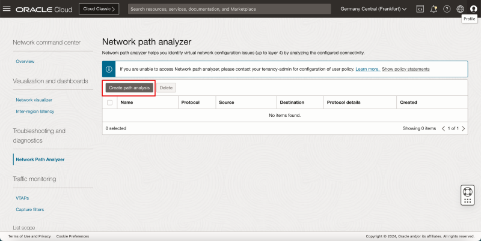Screen dimensions: 481x241
Task: Open VTAPs under Traffic monitoring
Action: coord(22,198)
